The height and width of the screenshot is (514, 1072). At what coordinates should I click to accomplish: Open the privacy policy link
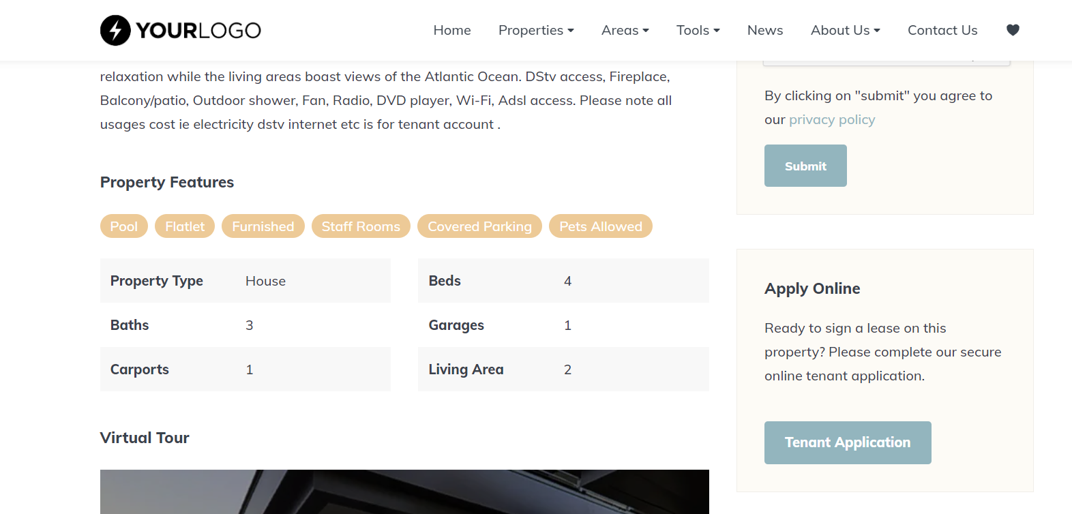coord(832,119)
